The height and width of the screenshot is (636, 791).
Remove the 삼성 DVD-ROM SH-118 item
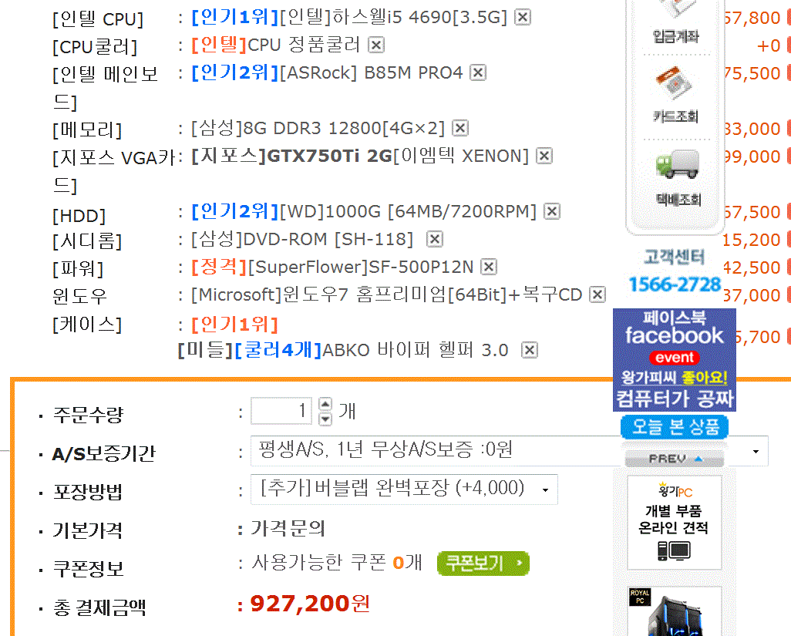pyautogui.click(x=434, y=239)
